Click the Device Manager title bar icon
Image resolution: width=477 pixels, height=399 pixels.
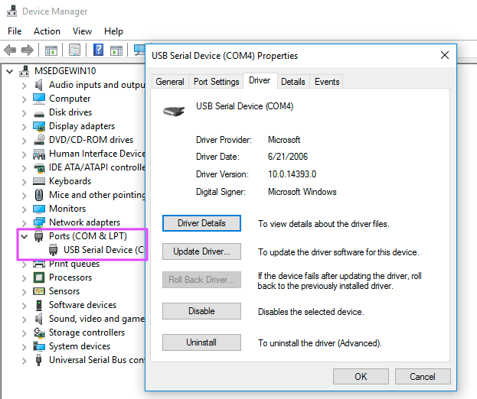coord(11,11)
